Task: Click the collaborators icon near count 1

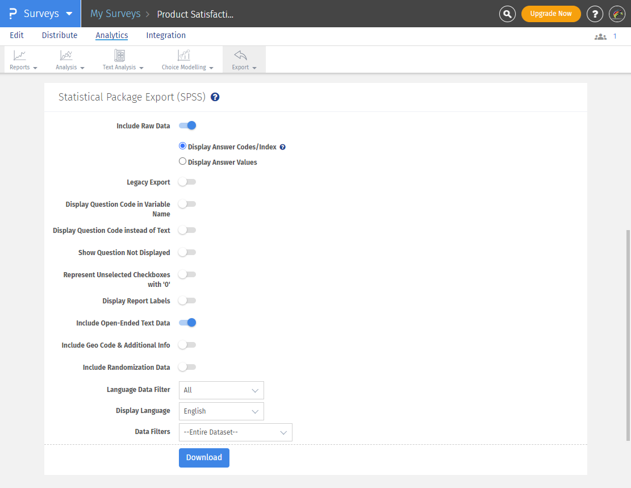Action: [x=600, y=36]
